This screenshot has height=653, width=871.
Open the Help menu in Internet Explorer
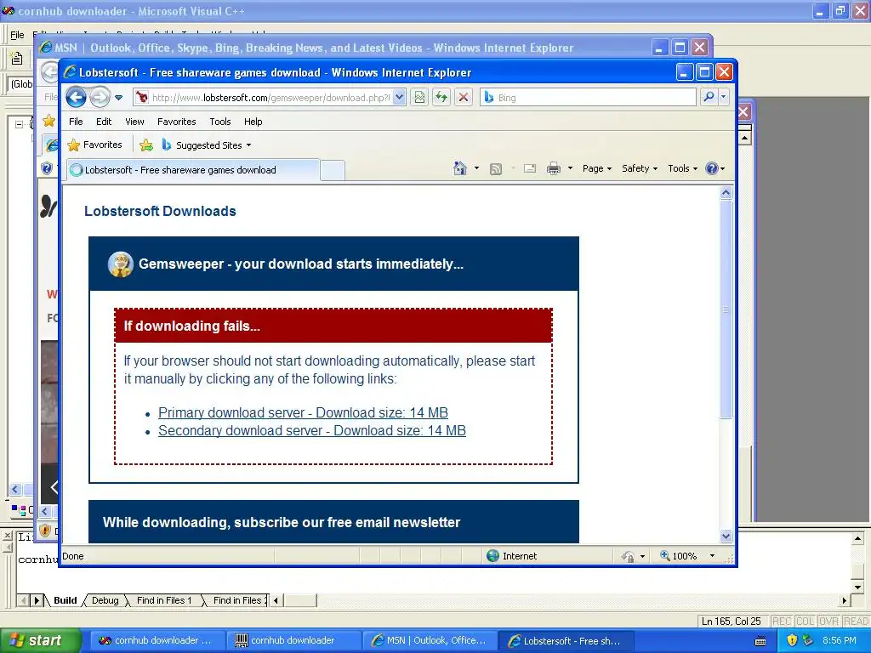[x=253, y=122]
